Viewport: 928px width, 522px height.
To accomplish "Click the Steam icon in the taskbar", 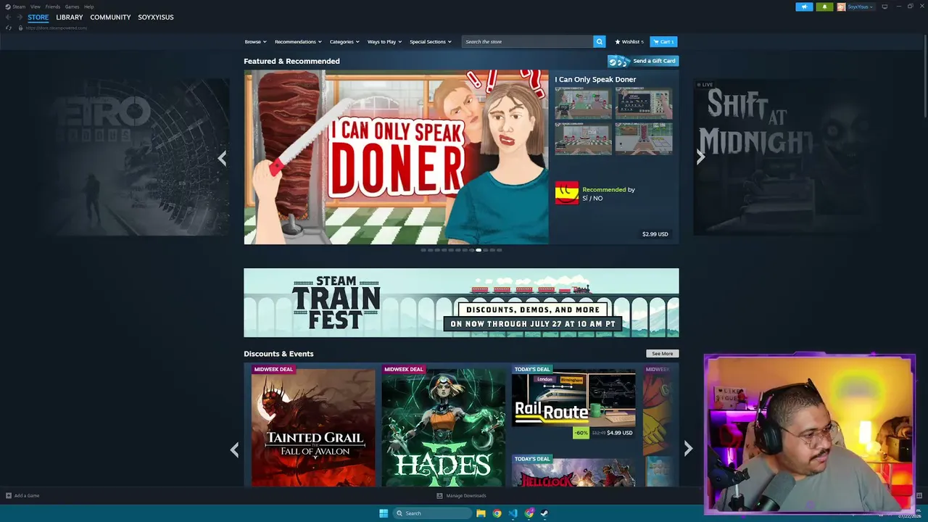I will (545, 513).
